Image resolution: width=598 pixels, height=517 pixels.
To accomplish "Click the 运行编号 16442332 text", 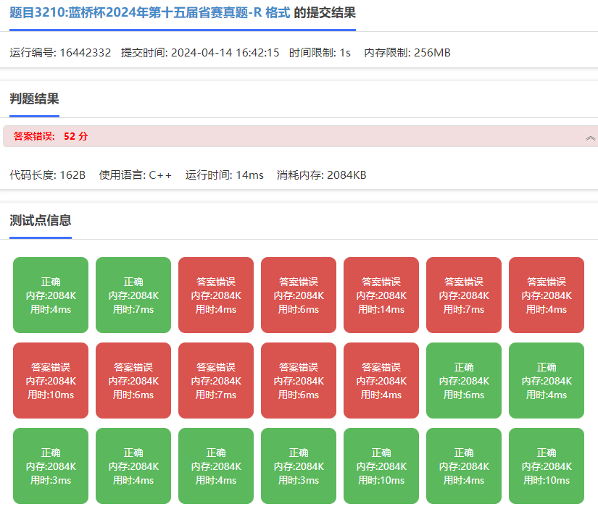I will pyautogui.click(x=60, y=53).
